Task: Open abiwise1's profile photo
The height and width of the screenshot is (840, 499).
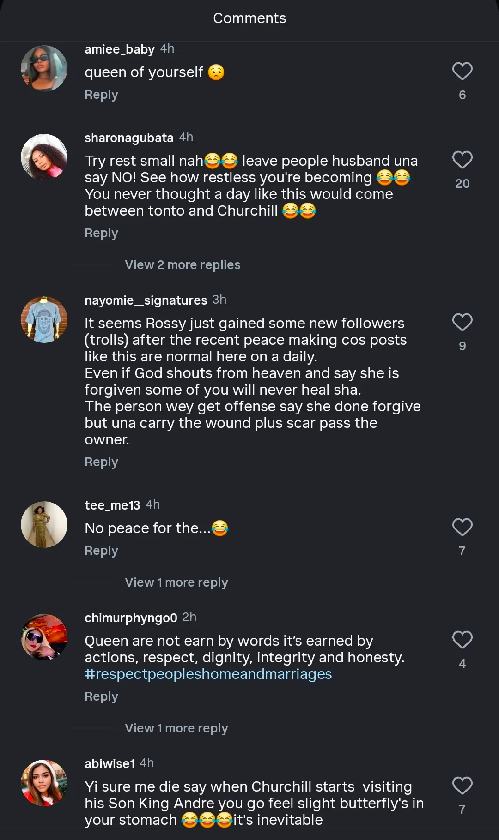Action: (x=44, y=783)
